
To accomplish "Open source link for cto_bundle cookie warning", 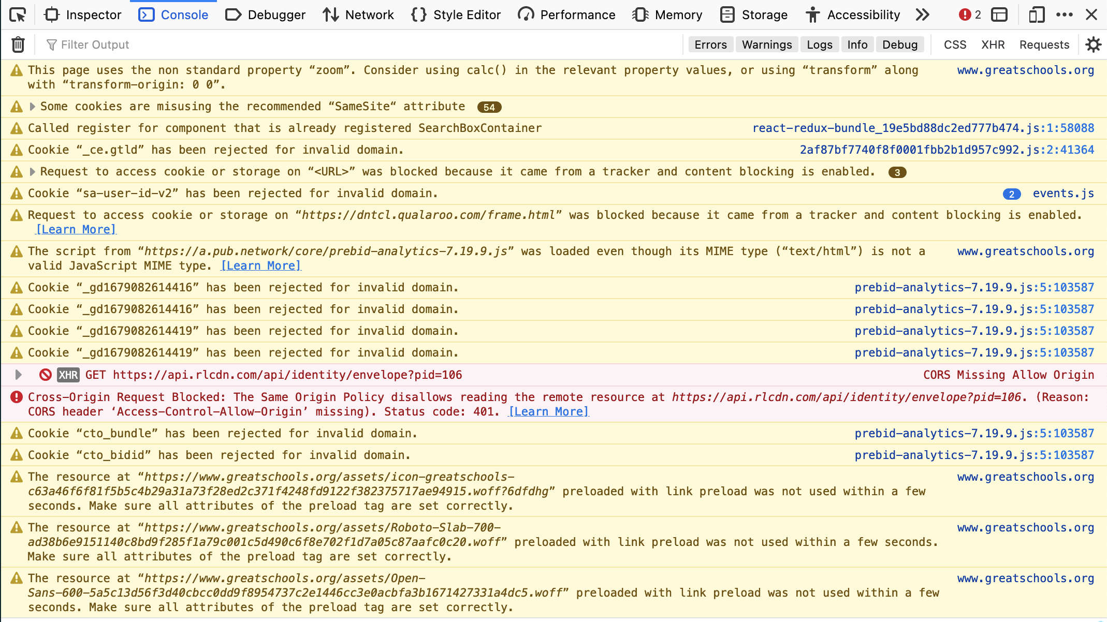I will click(974, 433).
